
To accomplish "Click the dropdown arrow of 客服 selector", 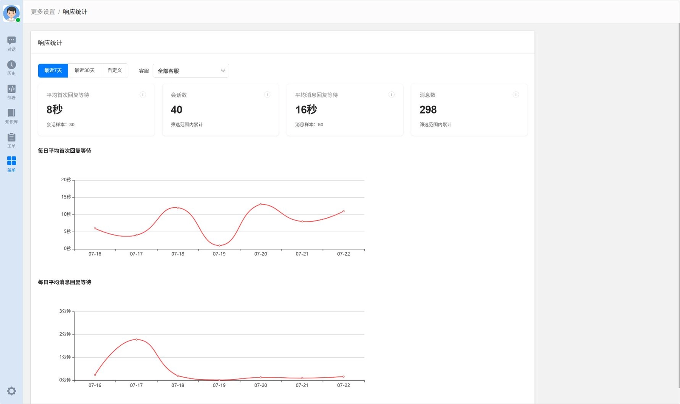I will (223, 71).
